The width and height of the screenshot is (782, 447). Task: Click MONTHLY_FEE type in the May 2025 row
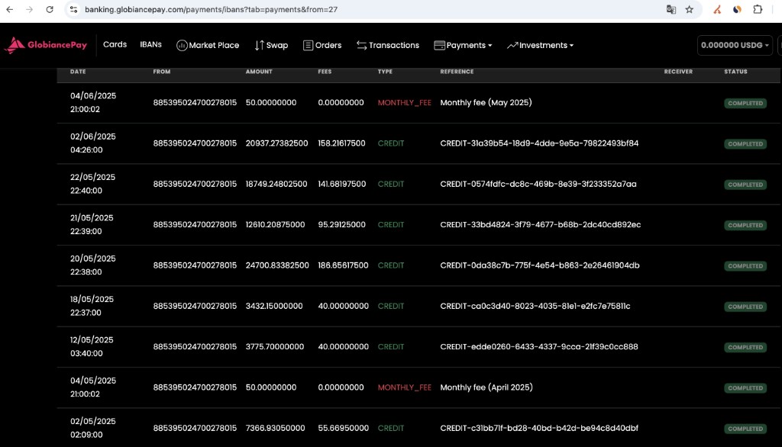click(x=404, y=103)
